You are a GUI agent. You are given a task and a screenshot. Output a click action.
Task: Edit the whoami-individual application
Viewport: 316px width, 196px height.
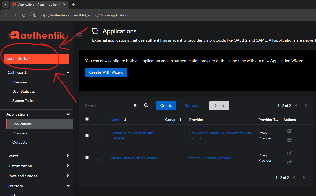point(290,153)
